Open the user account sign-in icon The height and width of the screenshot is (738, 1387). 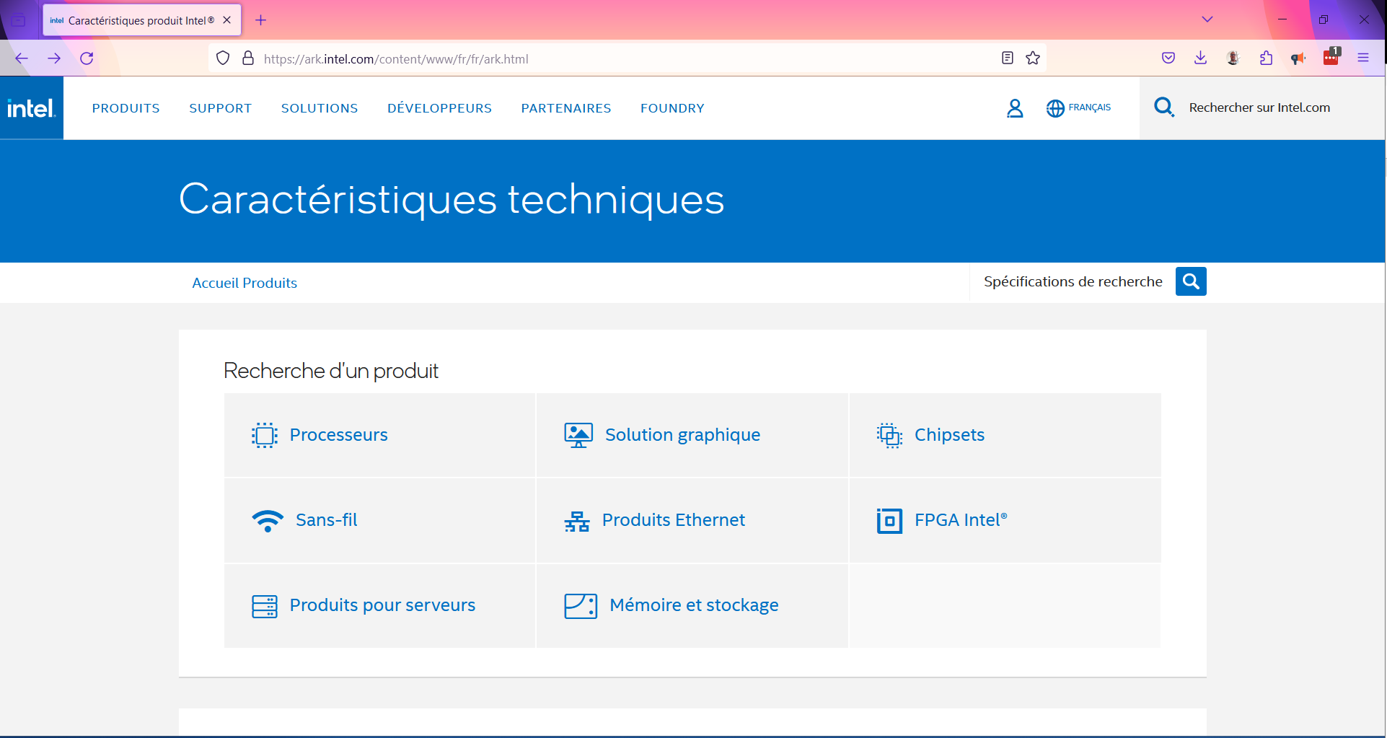[1015, 108]
